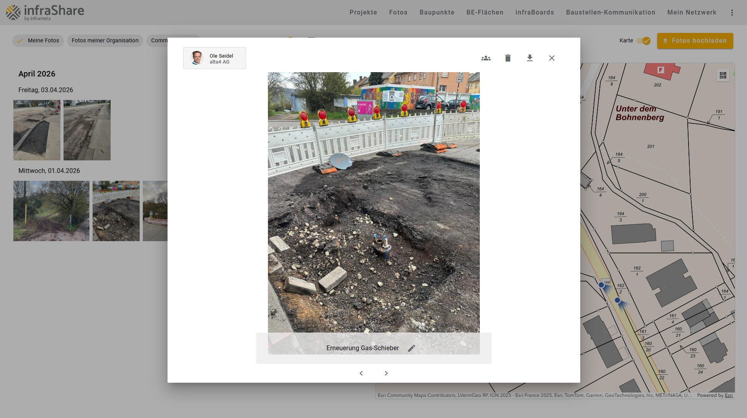
Task: Open the infraBoards menu item
Action: click(534, 13)
